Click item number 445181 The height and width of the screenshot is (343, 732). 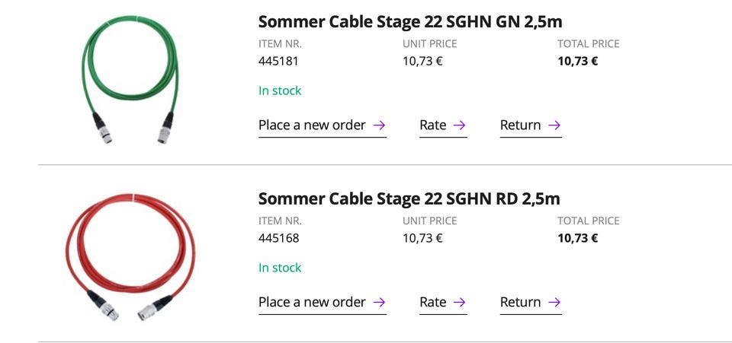tap(278, 61)
